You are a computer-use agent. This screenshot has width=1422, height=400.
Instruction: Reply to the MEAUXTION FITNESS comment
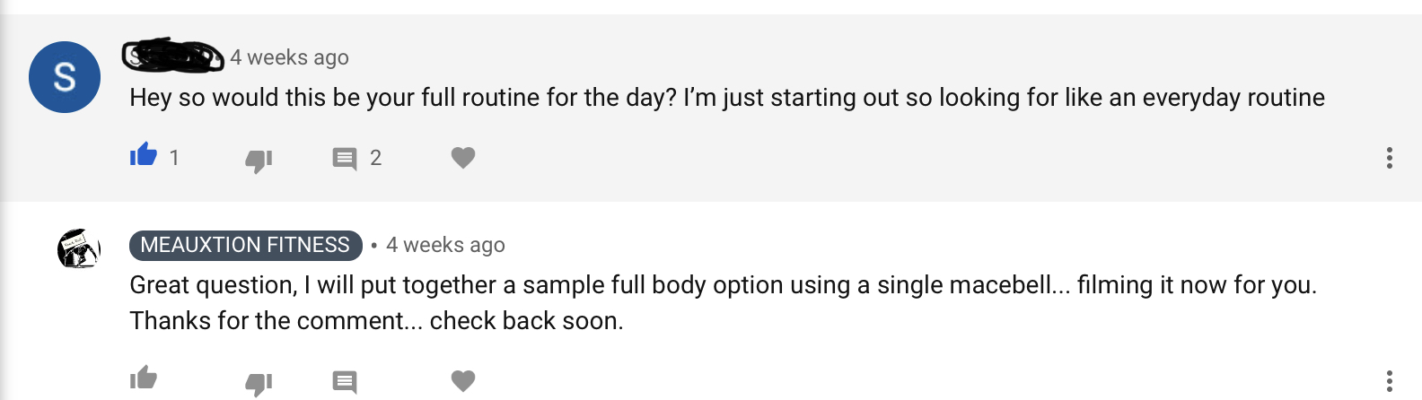(x=345, y=381)
